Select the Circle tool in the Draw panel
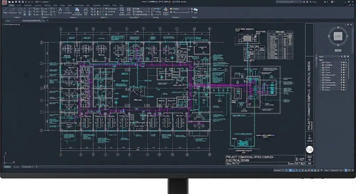This screenshot has height=194, width=356. 20,10
